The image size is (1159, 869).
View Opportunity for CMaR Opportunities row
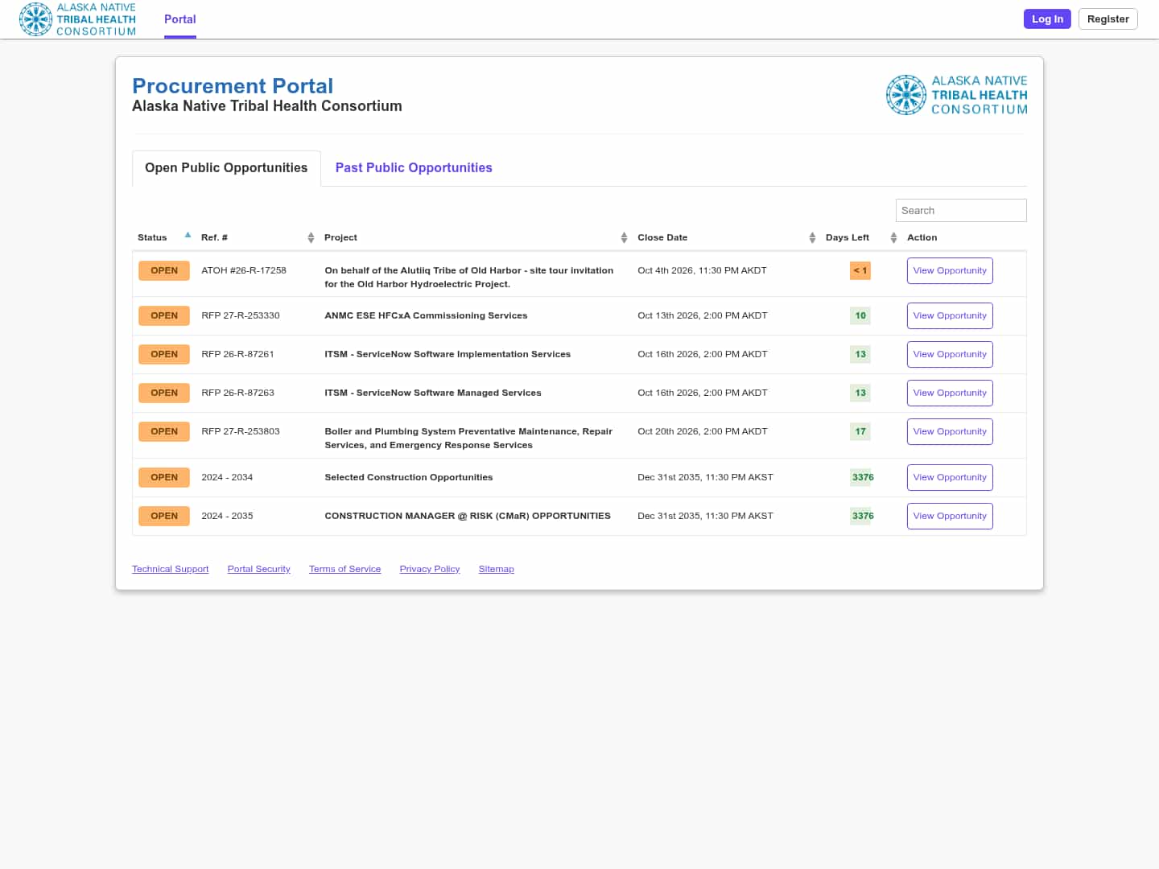(950, 516)
